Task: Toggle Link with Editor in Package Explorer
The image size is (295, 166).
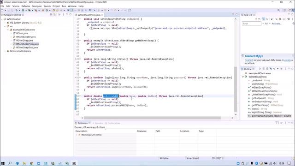Action: 54,15
